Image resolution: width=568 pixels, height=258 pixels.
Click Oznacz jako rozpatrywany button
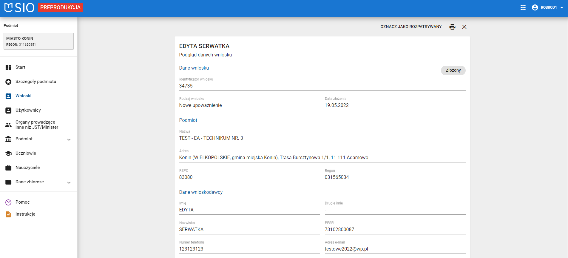411,27
